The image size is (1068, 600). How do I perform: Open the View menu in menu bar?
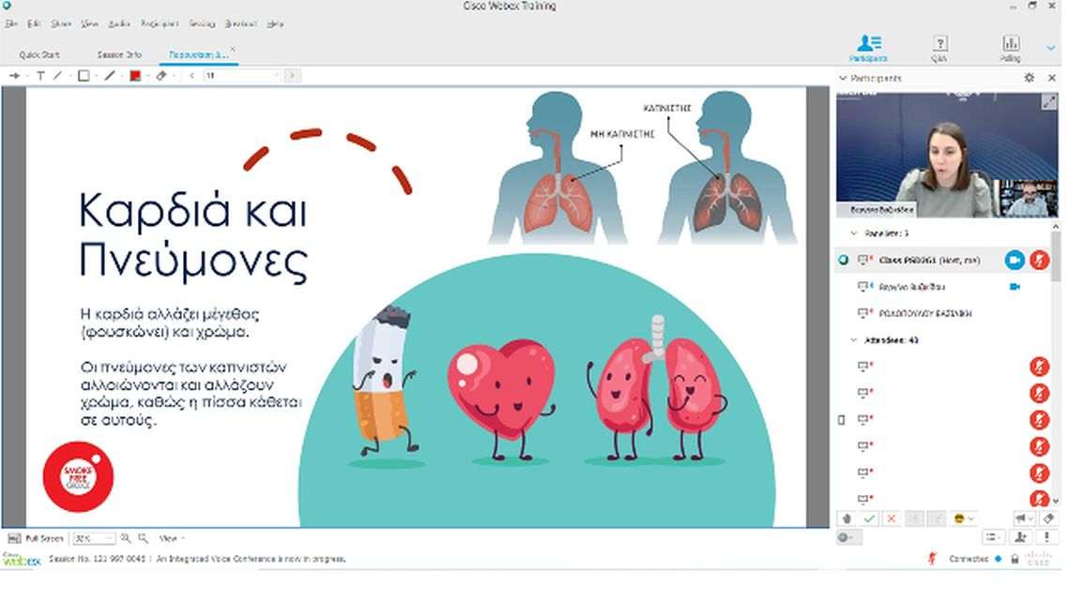pyautogui.click(x=90, y=23)
